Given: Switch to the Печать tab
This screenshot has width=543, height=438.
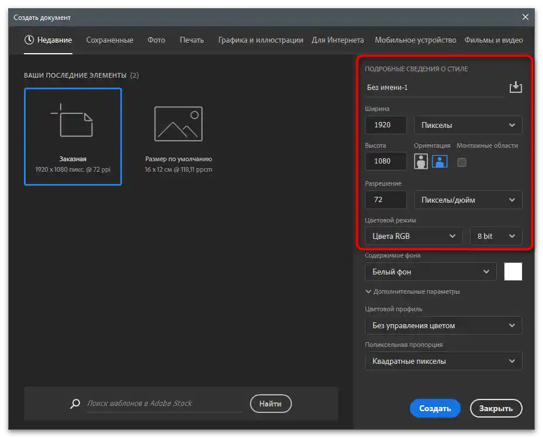Looking at the screenshot, I should tap(192, 40).
